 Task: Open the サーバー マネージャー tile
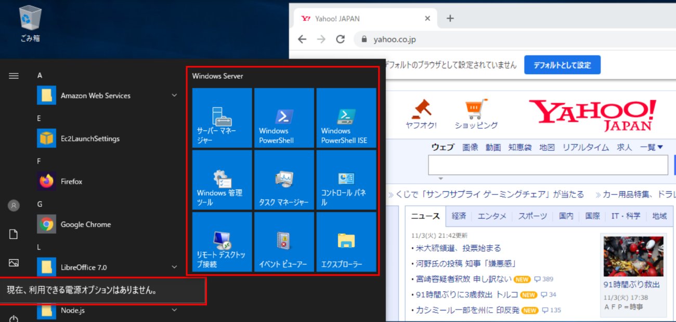coord(222,118)
